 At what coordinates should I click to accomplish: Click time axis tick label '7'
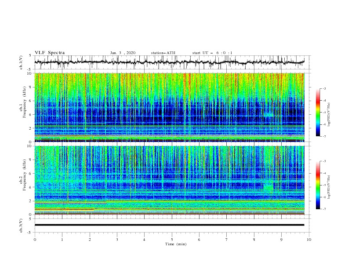pos(227,240)
